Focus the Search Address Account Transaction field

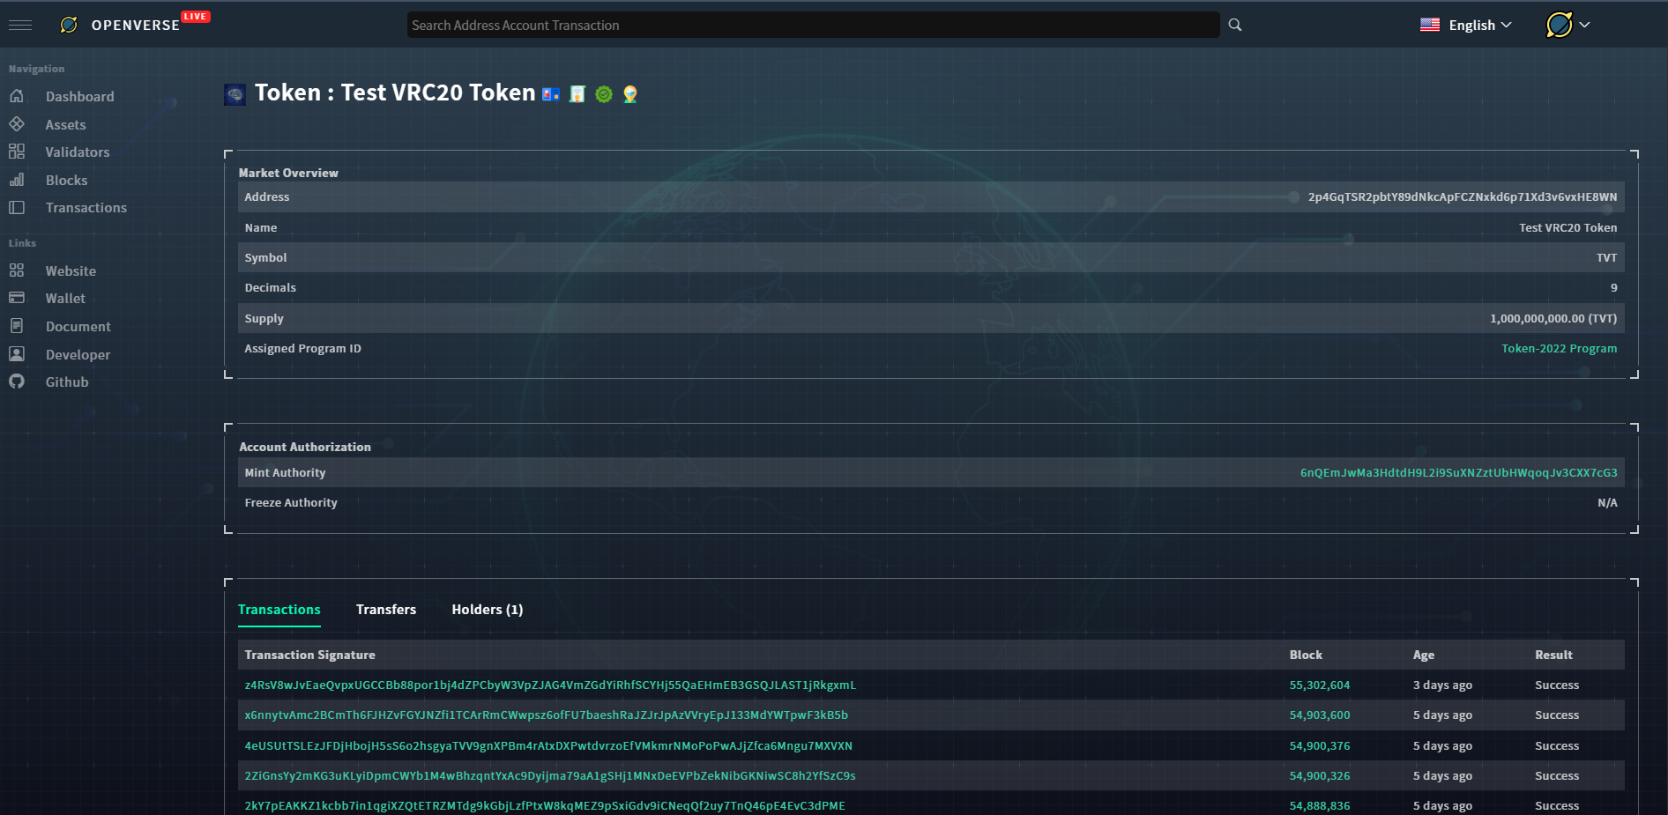(x=813, y=26)
